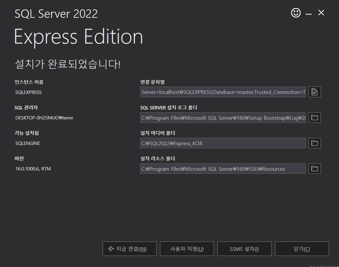Minimize the SQL Server installer window

(308, 14)
